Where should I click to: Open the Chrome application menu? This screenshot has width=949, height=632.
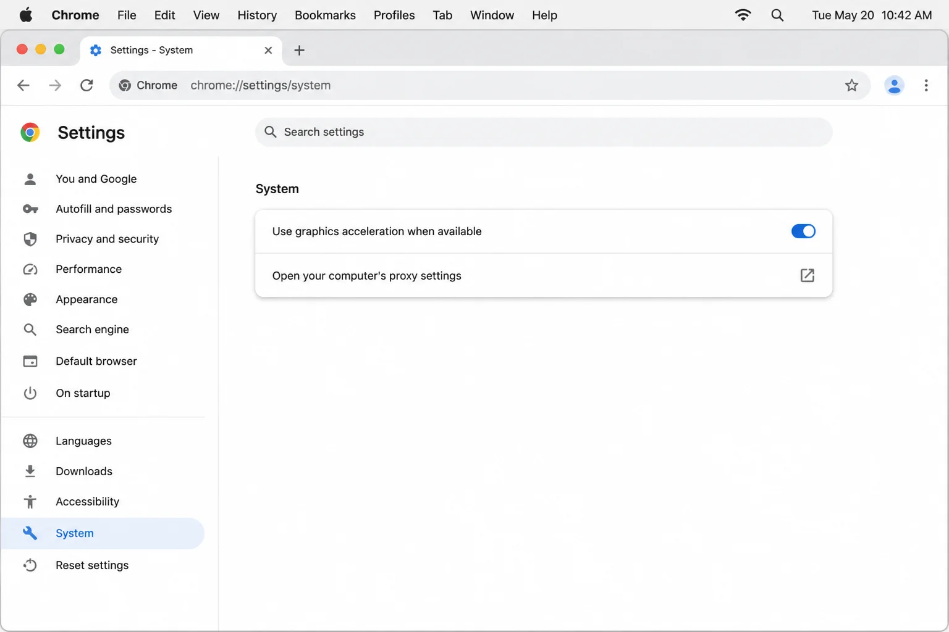coord(75,15)
